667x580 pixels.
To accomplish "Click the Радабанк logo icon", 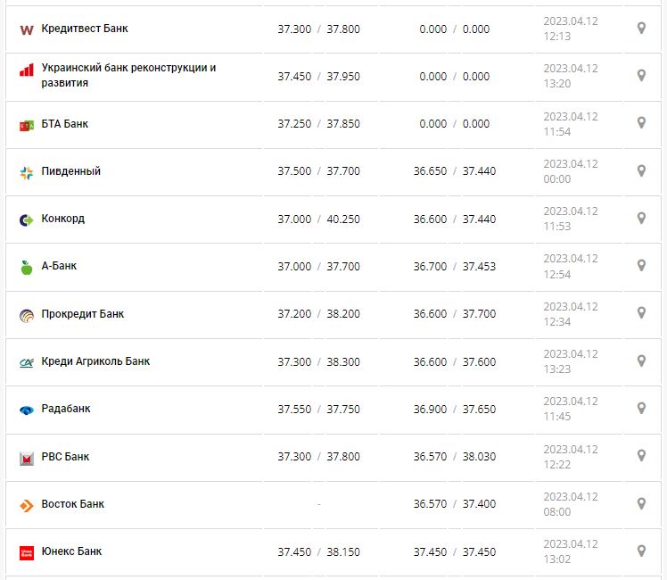I will click(26, 410).
